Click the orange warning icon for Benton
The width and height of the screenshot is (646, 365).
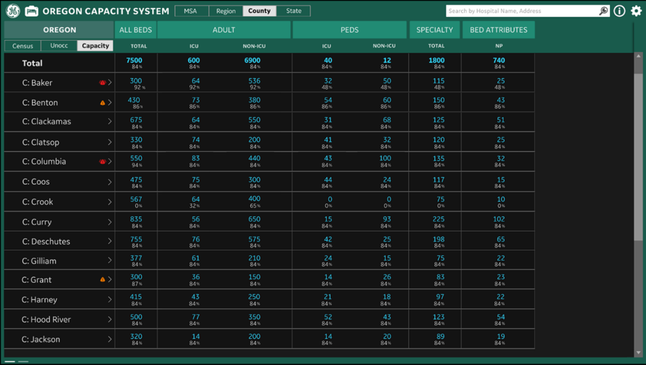coord(103,103)
